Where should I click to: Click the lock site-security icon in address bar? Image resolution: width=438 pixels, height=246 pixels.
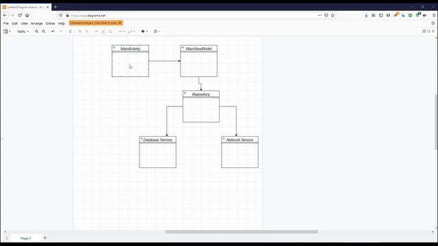(67, 15)
